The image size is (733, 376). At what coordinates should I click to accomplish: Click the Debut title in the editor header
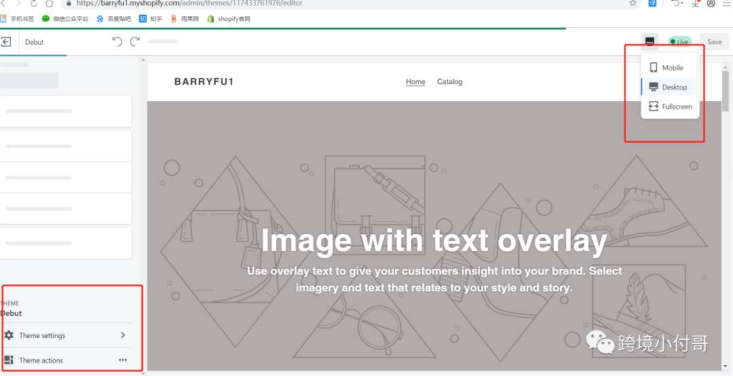click(34, 42)
